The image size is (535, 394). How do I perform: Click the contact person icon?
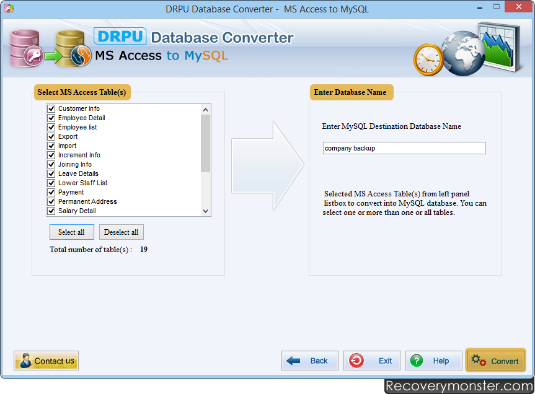click(25, 361)
